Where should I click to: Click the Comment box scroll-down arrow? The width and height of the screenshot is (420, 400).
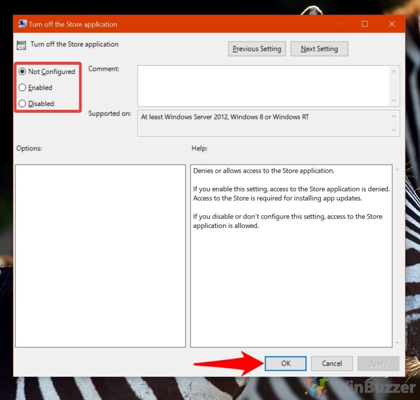point(394,100)
